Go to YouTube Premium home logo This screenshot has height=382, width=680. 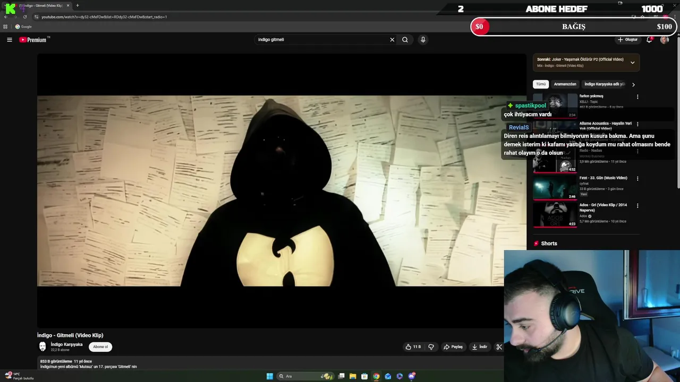coord(34,40)
